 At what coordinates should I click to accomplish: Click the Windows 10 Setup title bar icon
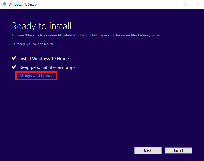click(5, 3)
